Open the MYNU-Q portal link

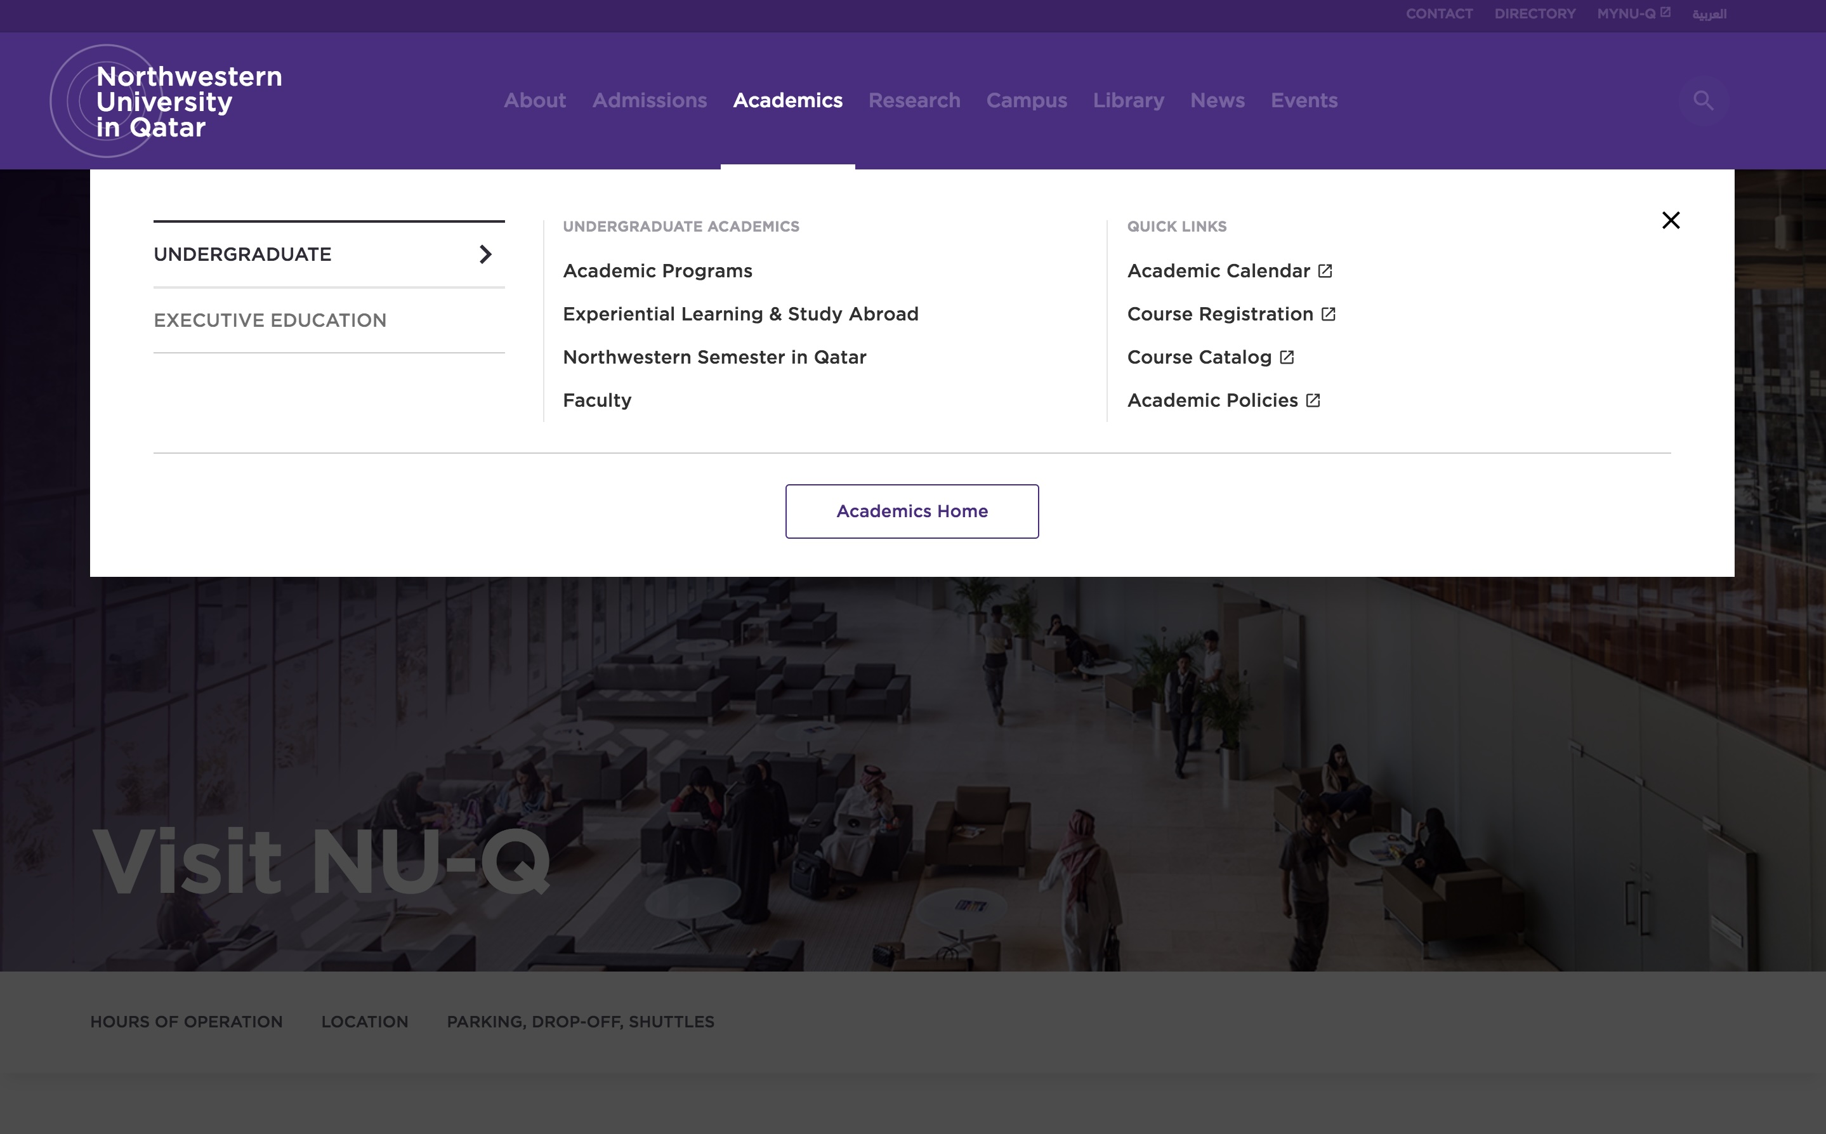click(1633, 13)
